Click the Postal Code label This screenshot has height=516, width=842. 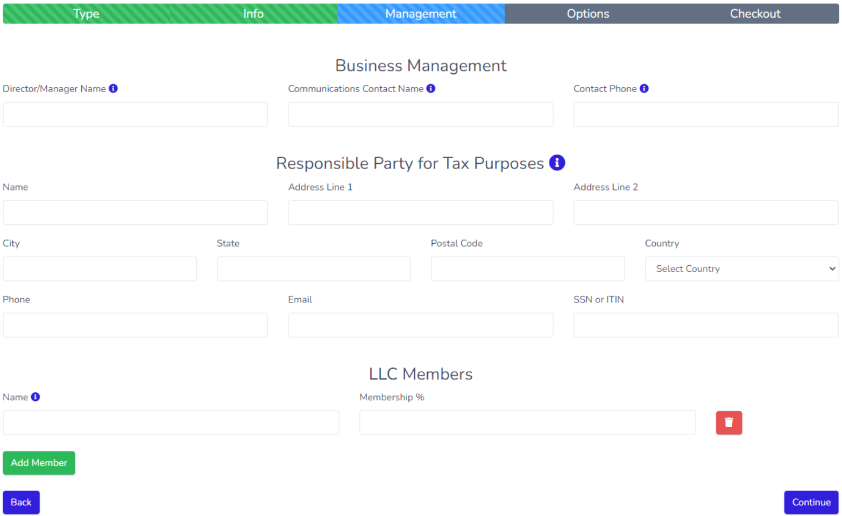(457, 243)
